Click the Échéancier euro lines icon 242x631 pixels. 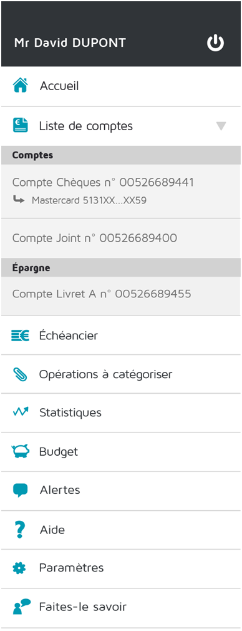[x=20, y=336]
